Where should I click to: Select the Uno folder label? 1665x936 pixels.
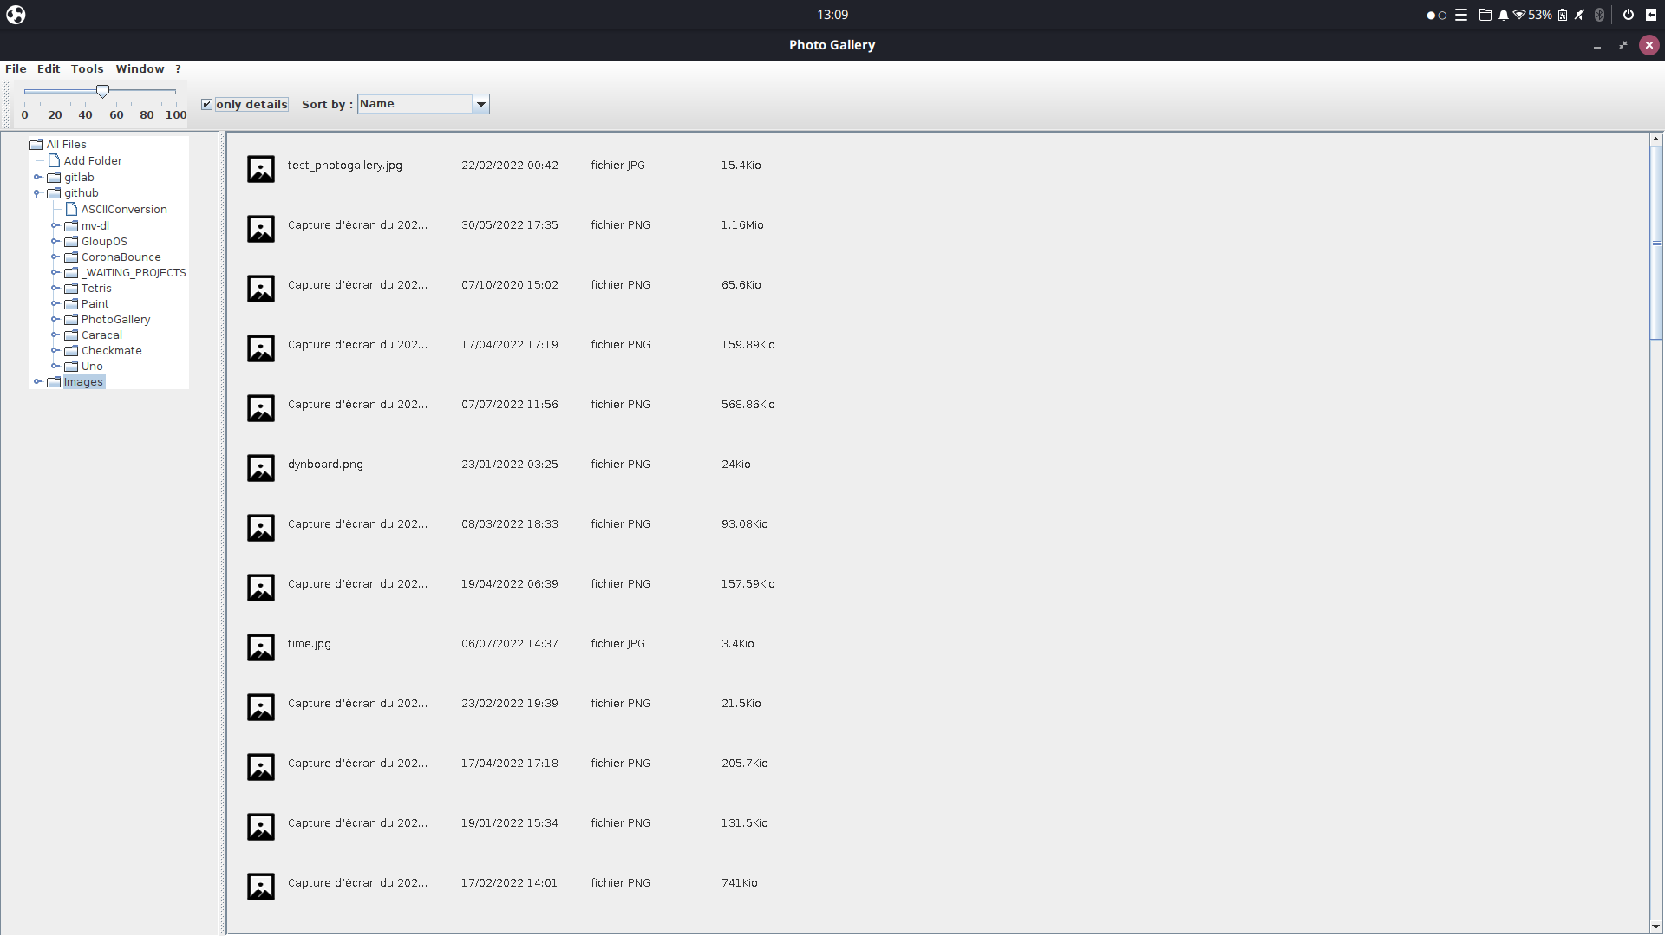point(92,367)
